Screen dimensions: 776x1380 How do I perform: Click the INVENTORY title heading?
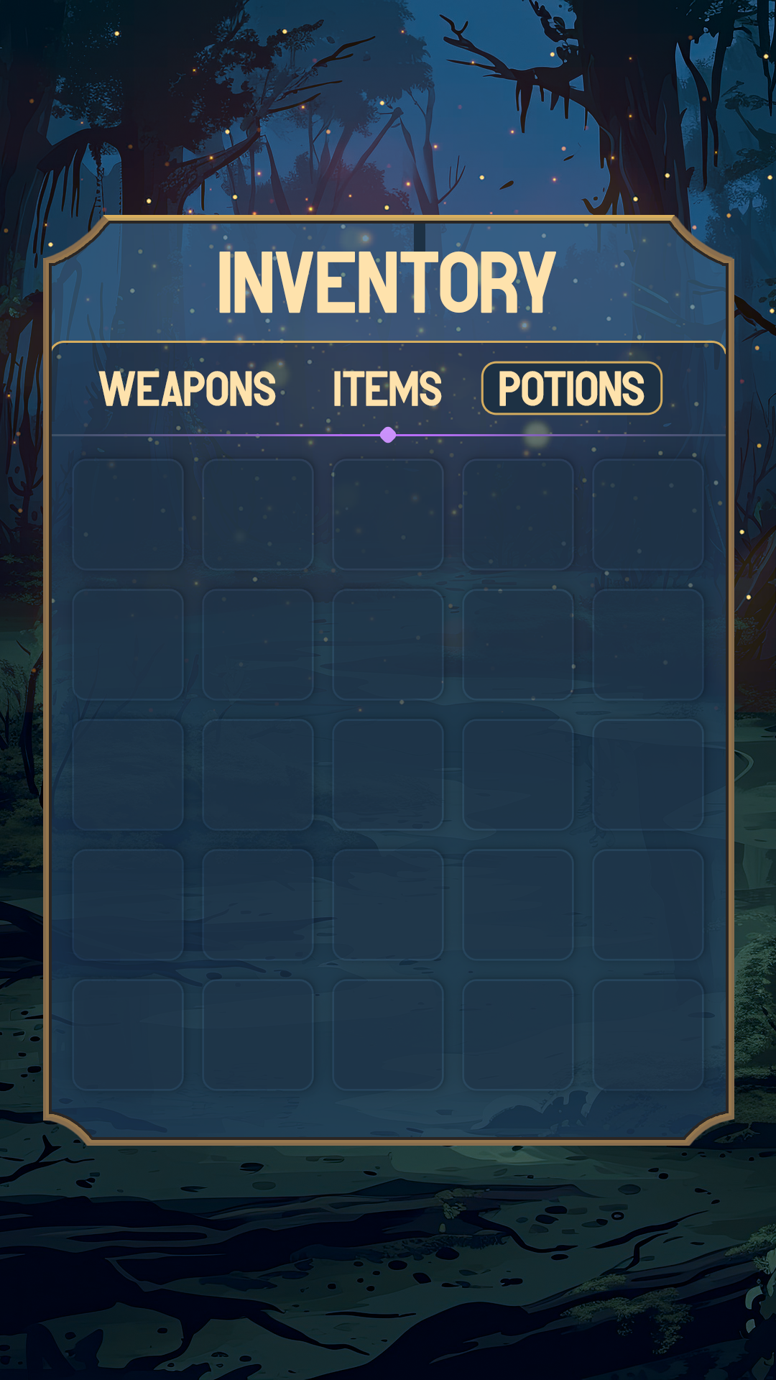pyautogui.click(x=387, y=282)
